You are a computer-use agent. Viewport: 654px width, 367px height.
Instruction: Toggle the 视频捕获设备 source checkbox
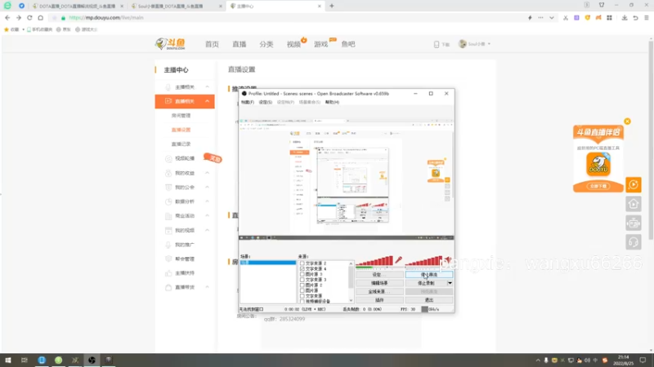(302, 301)
